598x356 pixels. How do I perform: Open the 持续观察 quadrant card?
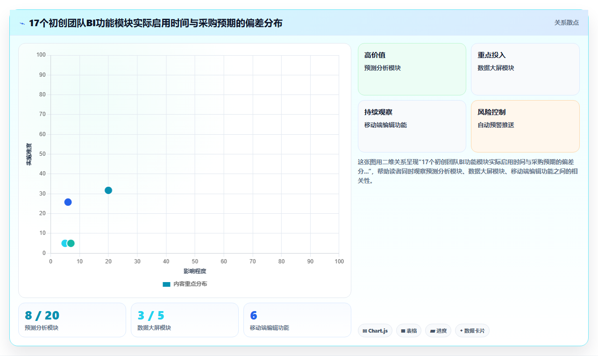pos(412,126)
